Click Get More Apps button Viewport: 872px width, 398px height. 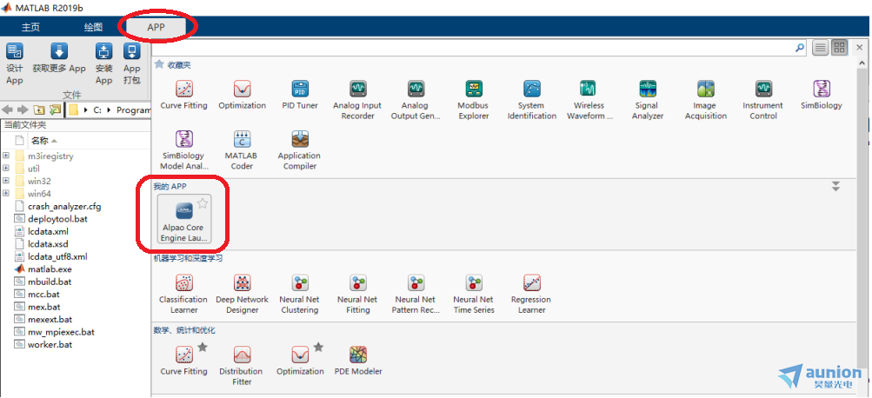pos(59,58)
